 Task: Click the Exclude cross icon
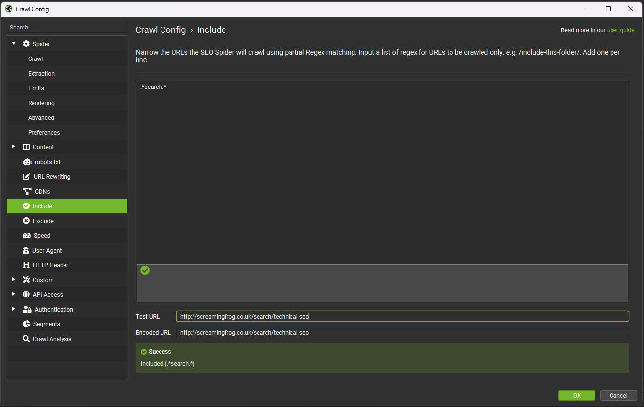pos(27,221)
